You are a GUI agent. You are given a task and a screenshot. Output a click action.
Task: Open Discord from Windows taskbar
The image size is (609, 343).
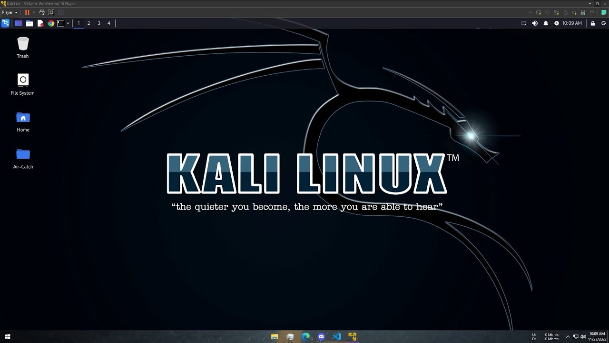point(321,337)
